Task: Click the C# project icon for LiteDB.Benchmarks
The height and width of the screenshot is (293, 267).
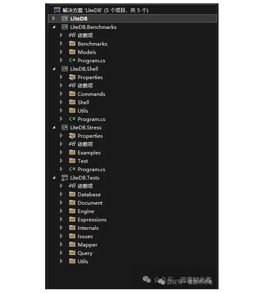Action: tap(65, 27)
